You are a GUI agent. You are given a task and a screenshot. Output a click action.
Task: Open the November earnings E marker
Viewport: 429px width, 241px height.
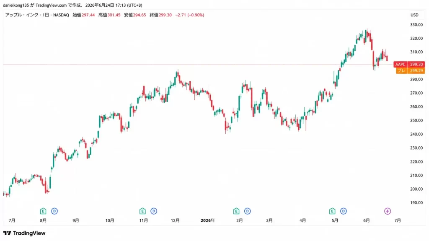tap(142, 211)
